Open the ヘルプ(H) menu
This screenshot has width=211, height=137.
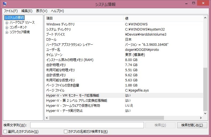click(x=57, y=11)
